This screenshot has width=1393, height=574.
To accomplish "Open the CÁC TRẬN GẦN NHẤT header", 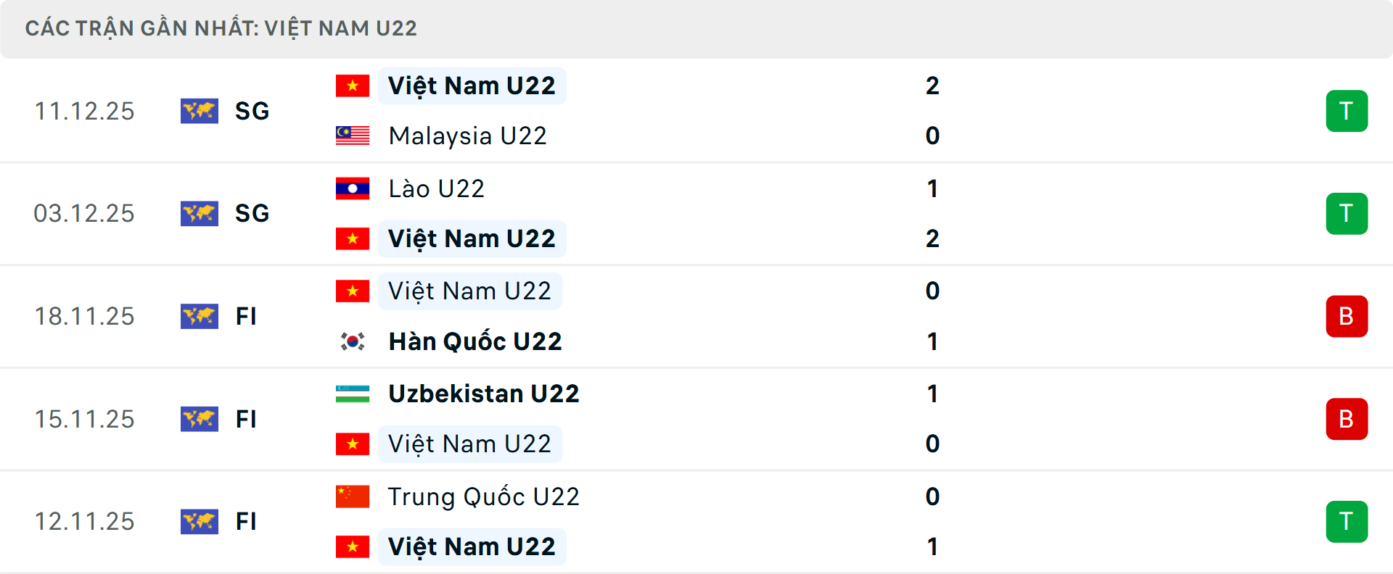I will tap(221, 28).
